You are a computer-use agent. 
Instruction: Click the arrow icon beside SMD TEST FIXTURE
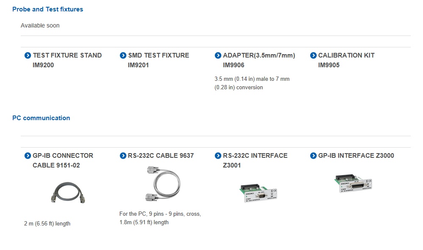pos(123,55)
